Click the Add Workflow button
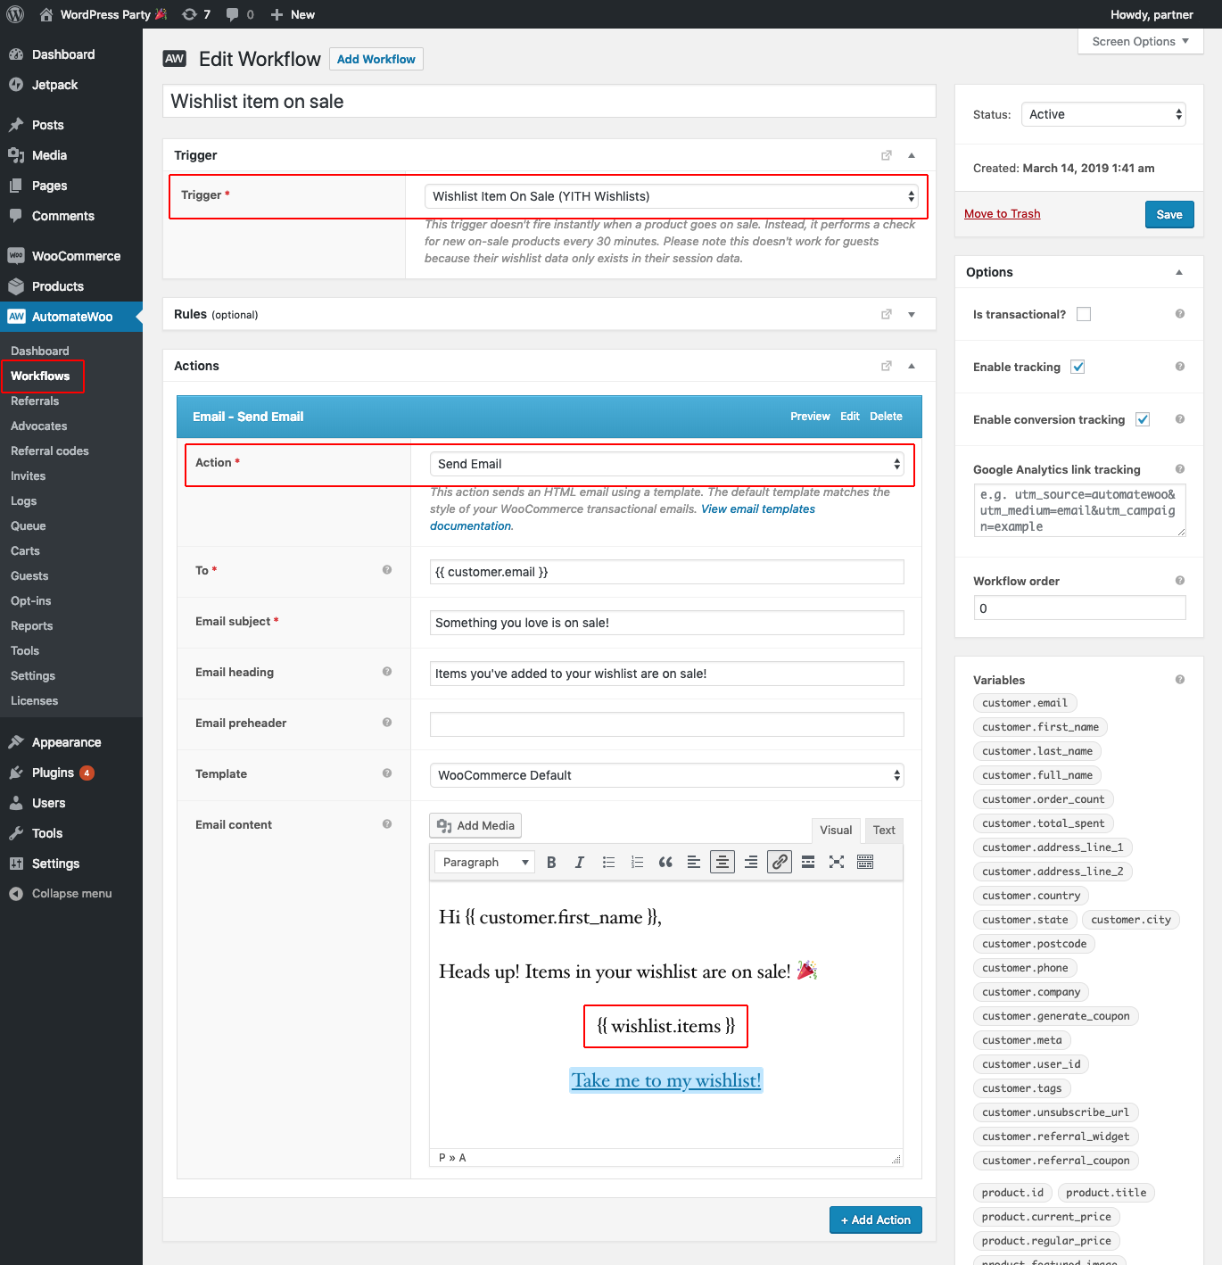The width and height of the screenshot is (1222, 1265). (376, 59)
